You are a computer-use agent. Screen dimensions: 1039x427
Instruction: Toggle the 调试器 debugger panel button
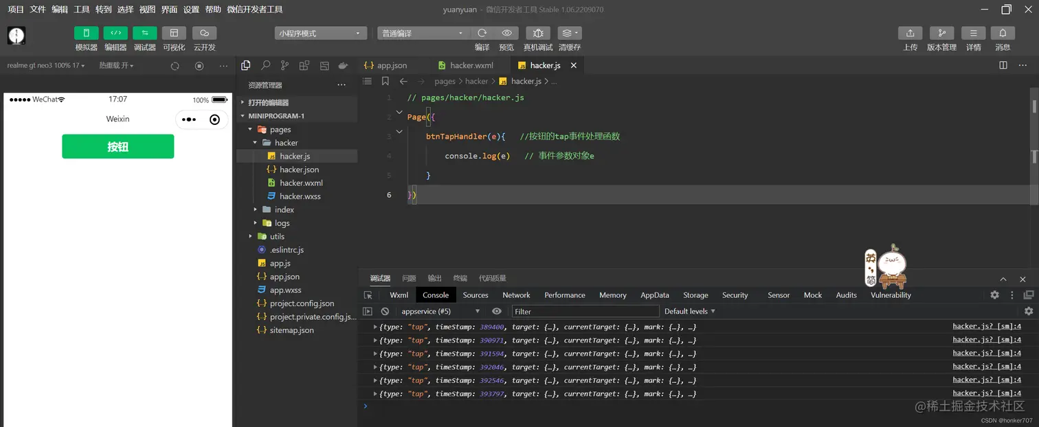pos(145,33)
